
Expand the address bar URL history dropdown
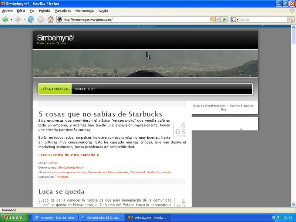218,19
